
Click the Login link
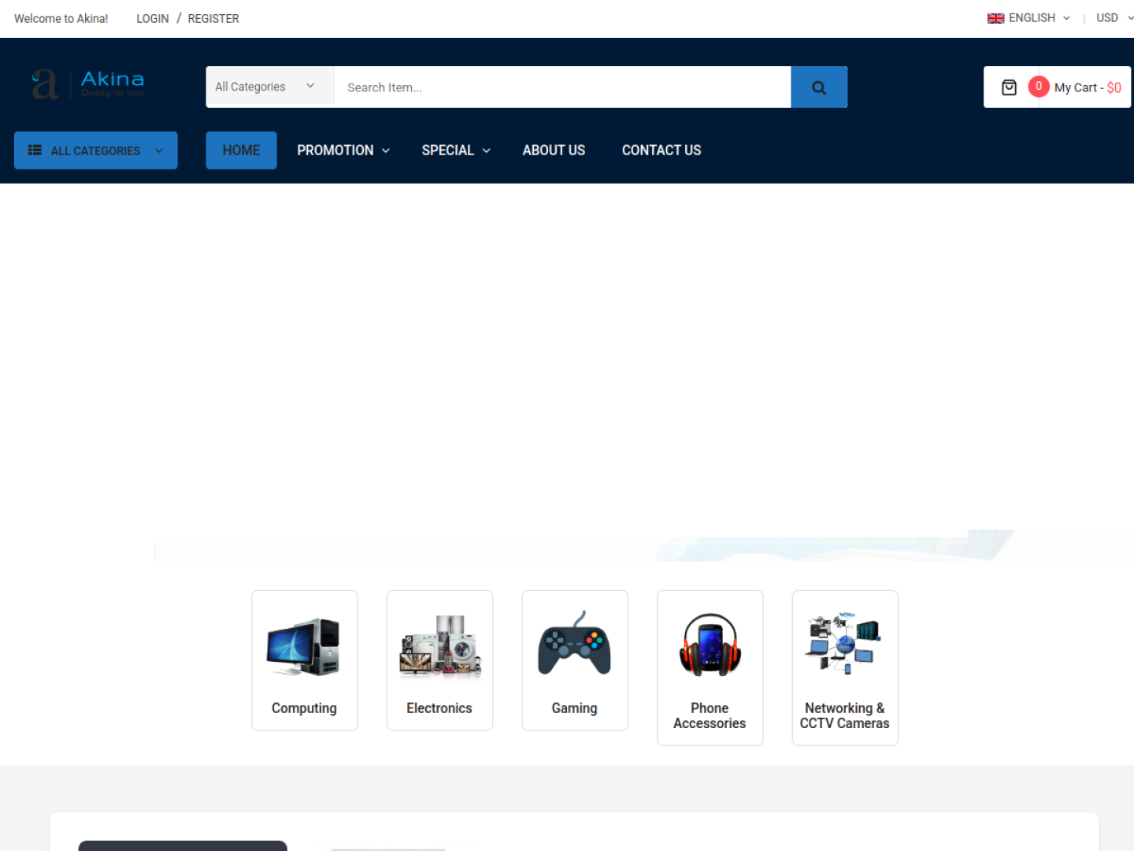coord(153,19)
